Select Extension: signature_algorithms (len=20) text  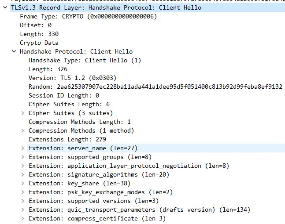coord(99,174)
